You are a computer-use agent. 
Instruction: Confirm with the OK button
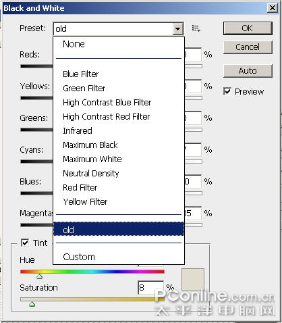point(248,28)
